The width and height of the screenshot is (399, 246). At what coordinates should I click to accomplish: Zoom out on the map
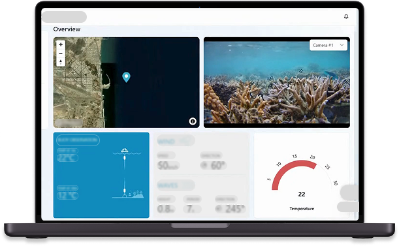tap(61, 53)
